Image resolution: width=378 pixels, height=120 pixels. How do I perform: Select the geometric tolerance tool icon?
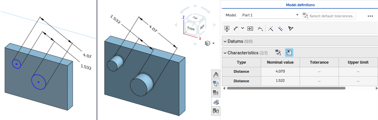click(x=251, y=29)
